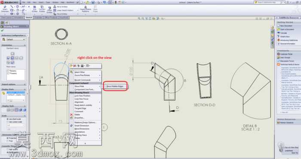The width and height of the screenshot is (301, 159).
Task: Switch to the Office Products tab
Action: pos(51,18)
